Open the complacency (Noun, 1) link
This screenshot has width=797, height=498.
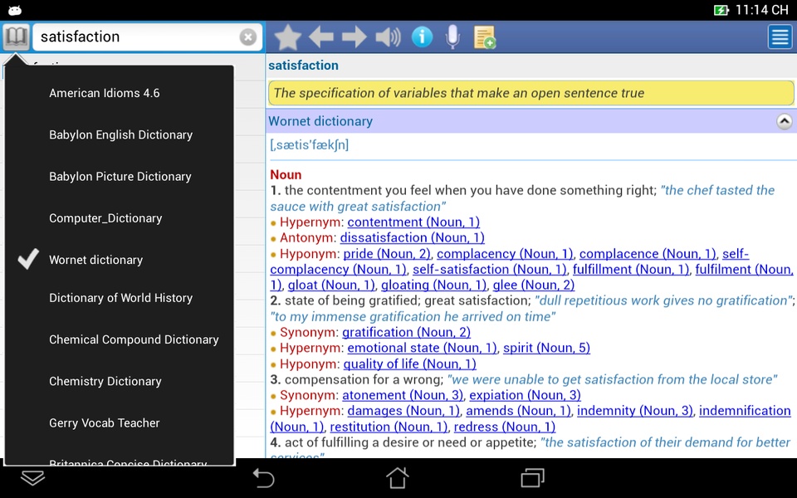[x=505, y=254]
